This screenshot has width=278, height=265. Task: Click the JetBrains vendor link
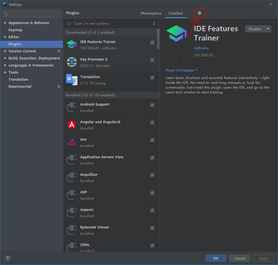click(x=201, y=48)
